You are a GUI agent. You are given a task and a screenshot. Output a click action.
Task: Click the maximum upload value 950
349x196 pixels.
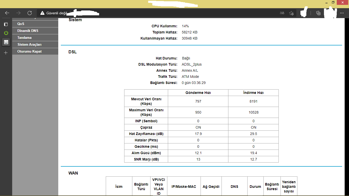198,112
